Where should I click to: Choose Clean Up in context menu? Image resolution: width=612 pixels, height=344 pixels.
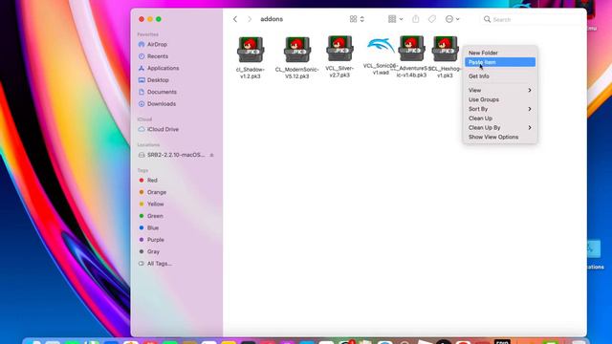click(500, 118)
